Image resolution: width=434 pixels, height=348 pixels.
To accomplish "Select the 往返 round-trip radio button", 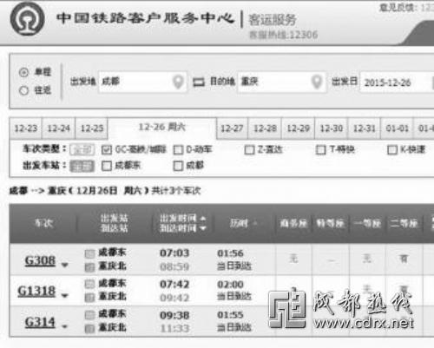I will 23,90.
